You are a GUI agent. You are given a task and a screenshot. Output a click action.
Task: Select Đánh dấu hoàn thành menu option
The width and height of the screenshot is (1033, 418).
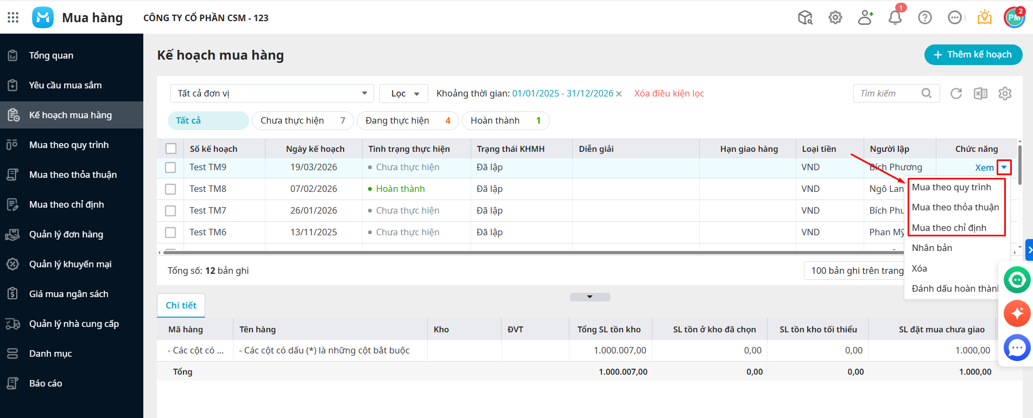click(955, 288)
